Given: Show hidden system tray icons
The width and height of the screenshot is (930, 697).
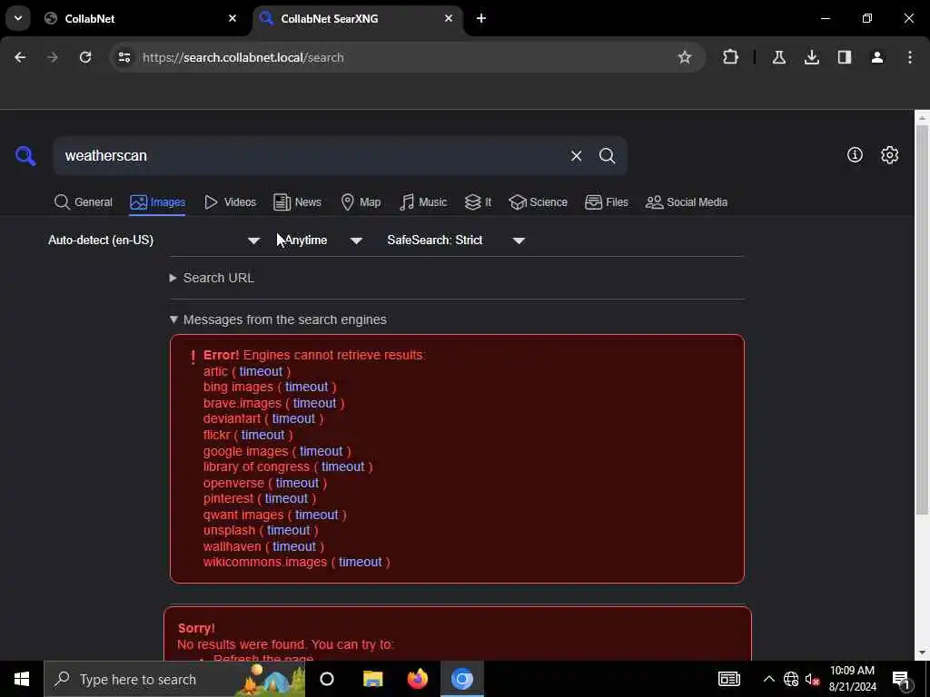Looking at the screenshot, I should coord(768,679).
